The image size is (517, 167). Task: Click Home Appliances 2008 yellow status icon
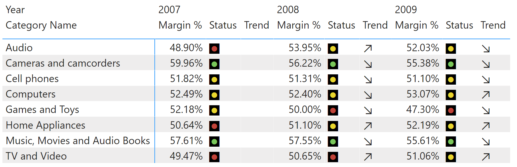coord(333,126)
